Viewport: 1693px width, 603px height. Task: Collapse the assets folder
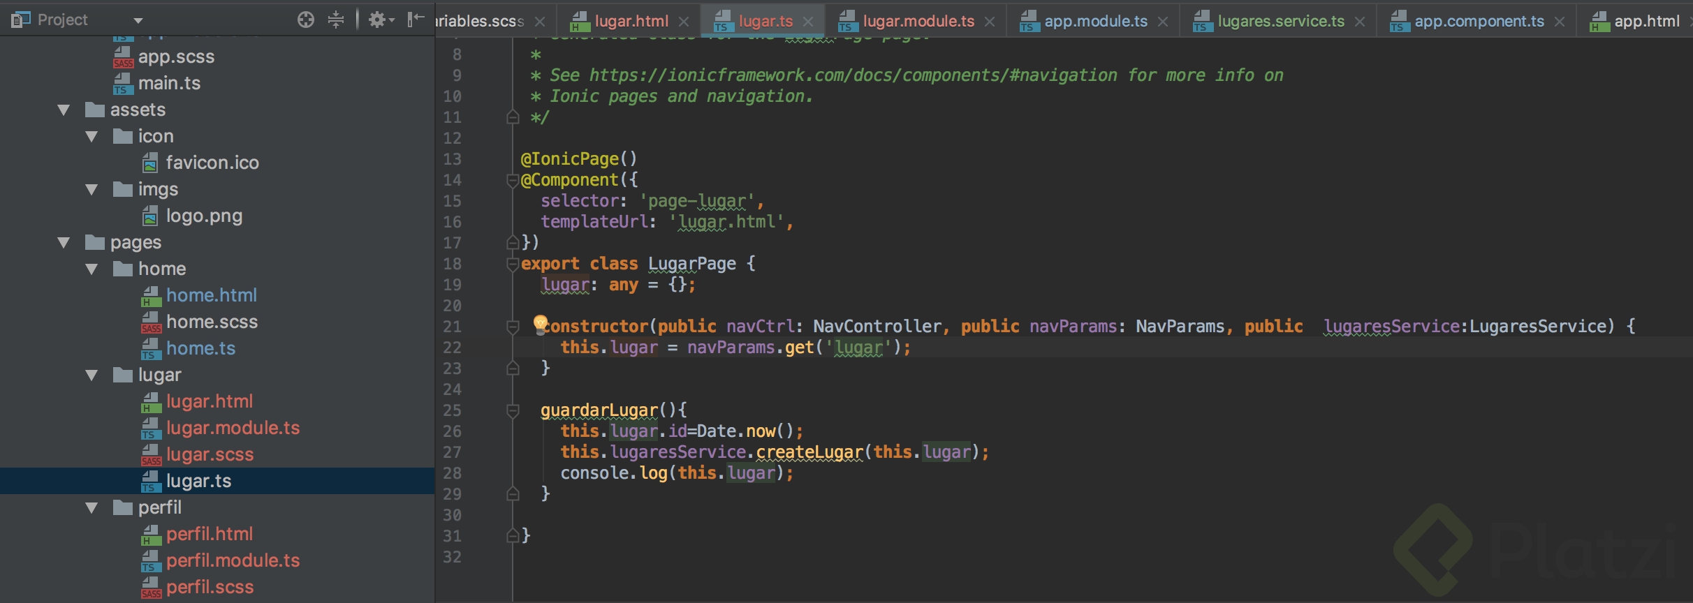[x=64, y=110]
